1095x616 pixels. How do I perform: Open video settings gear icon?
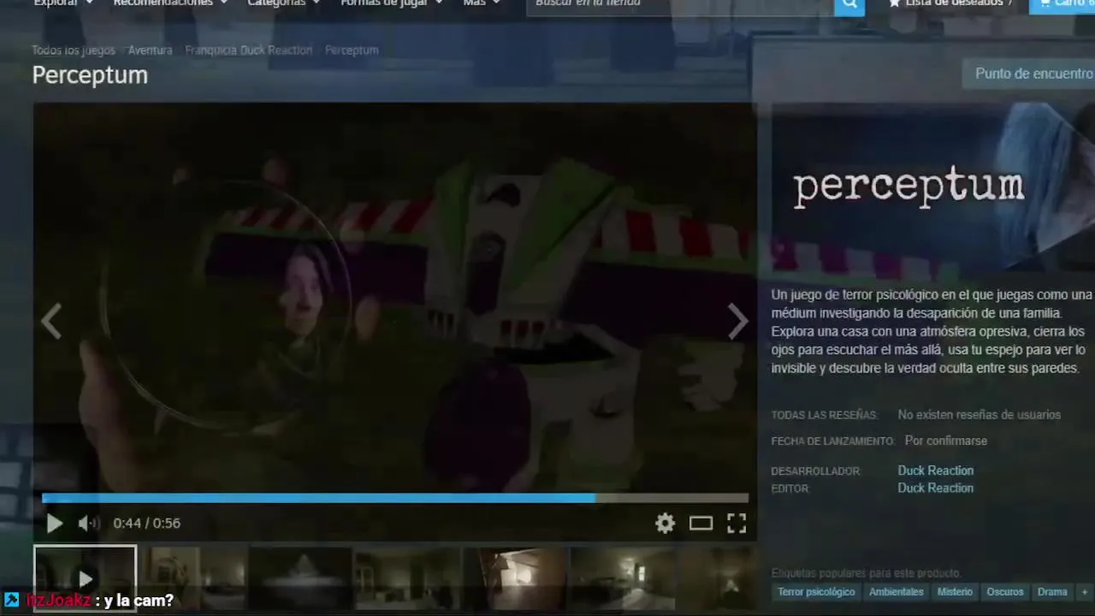coord(665,524)
